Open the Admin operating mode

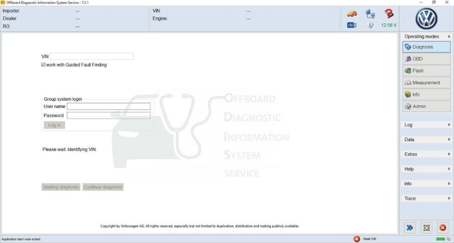tap(426, 107)
